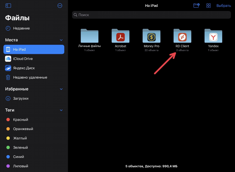Click the '2 объекта' label under RD Client
This screenshot has width=235, height=172.
pos(182,50)
